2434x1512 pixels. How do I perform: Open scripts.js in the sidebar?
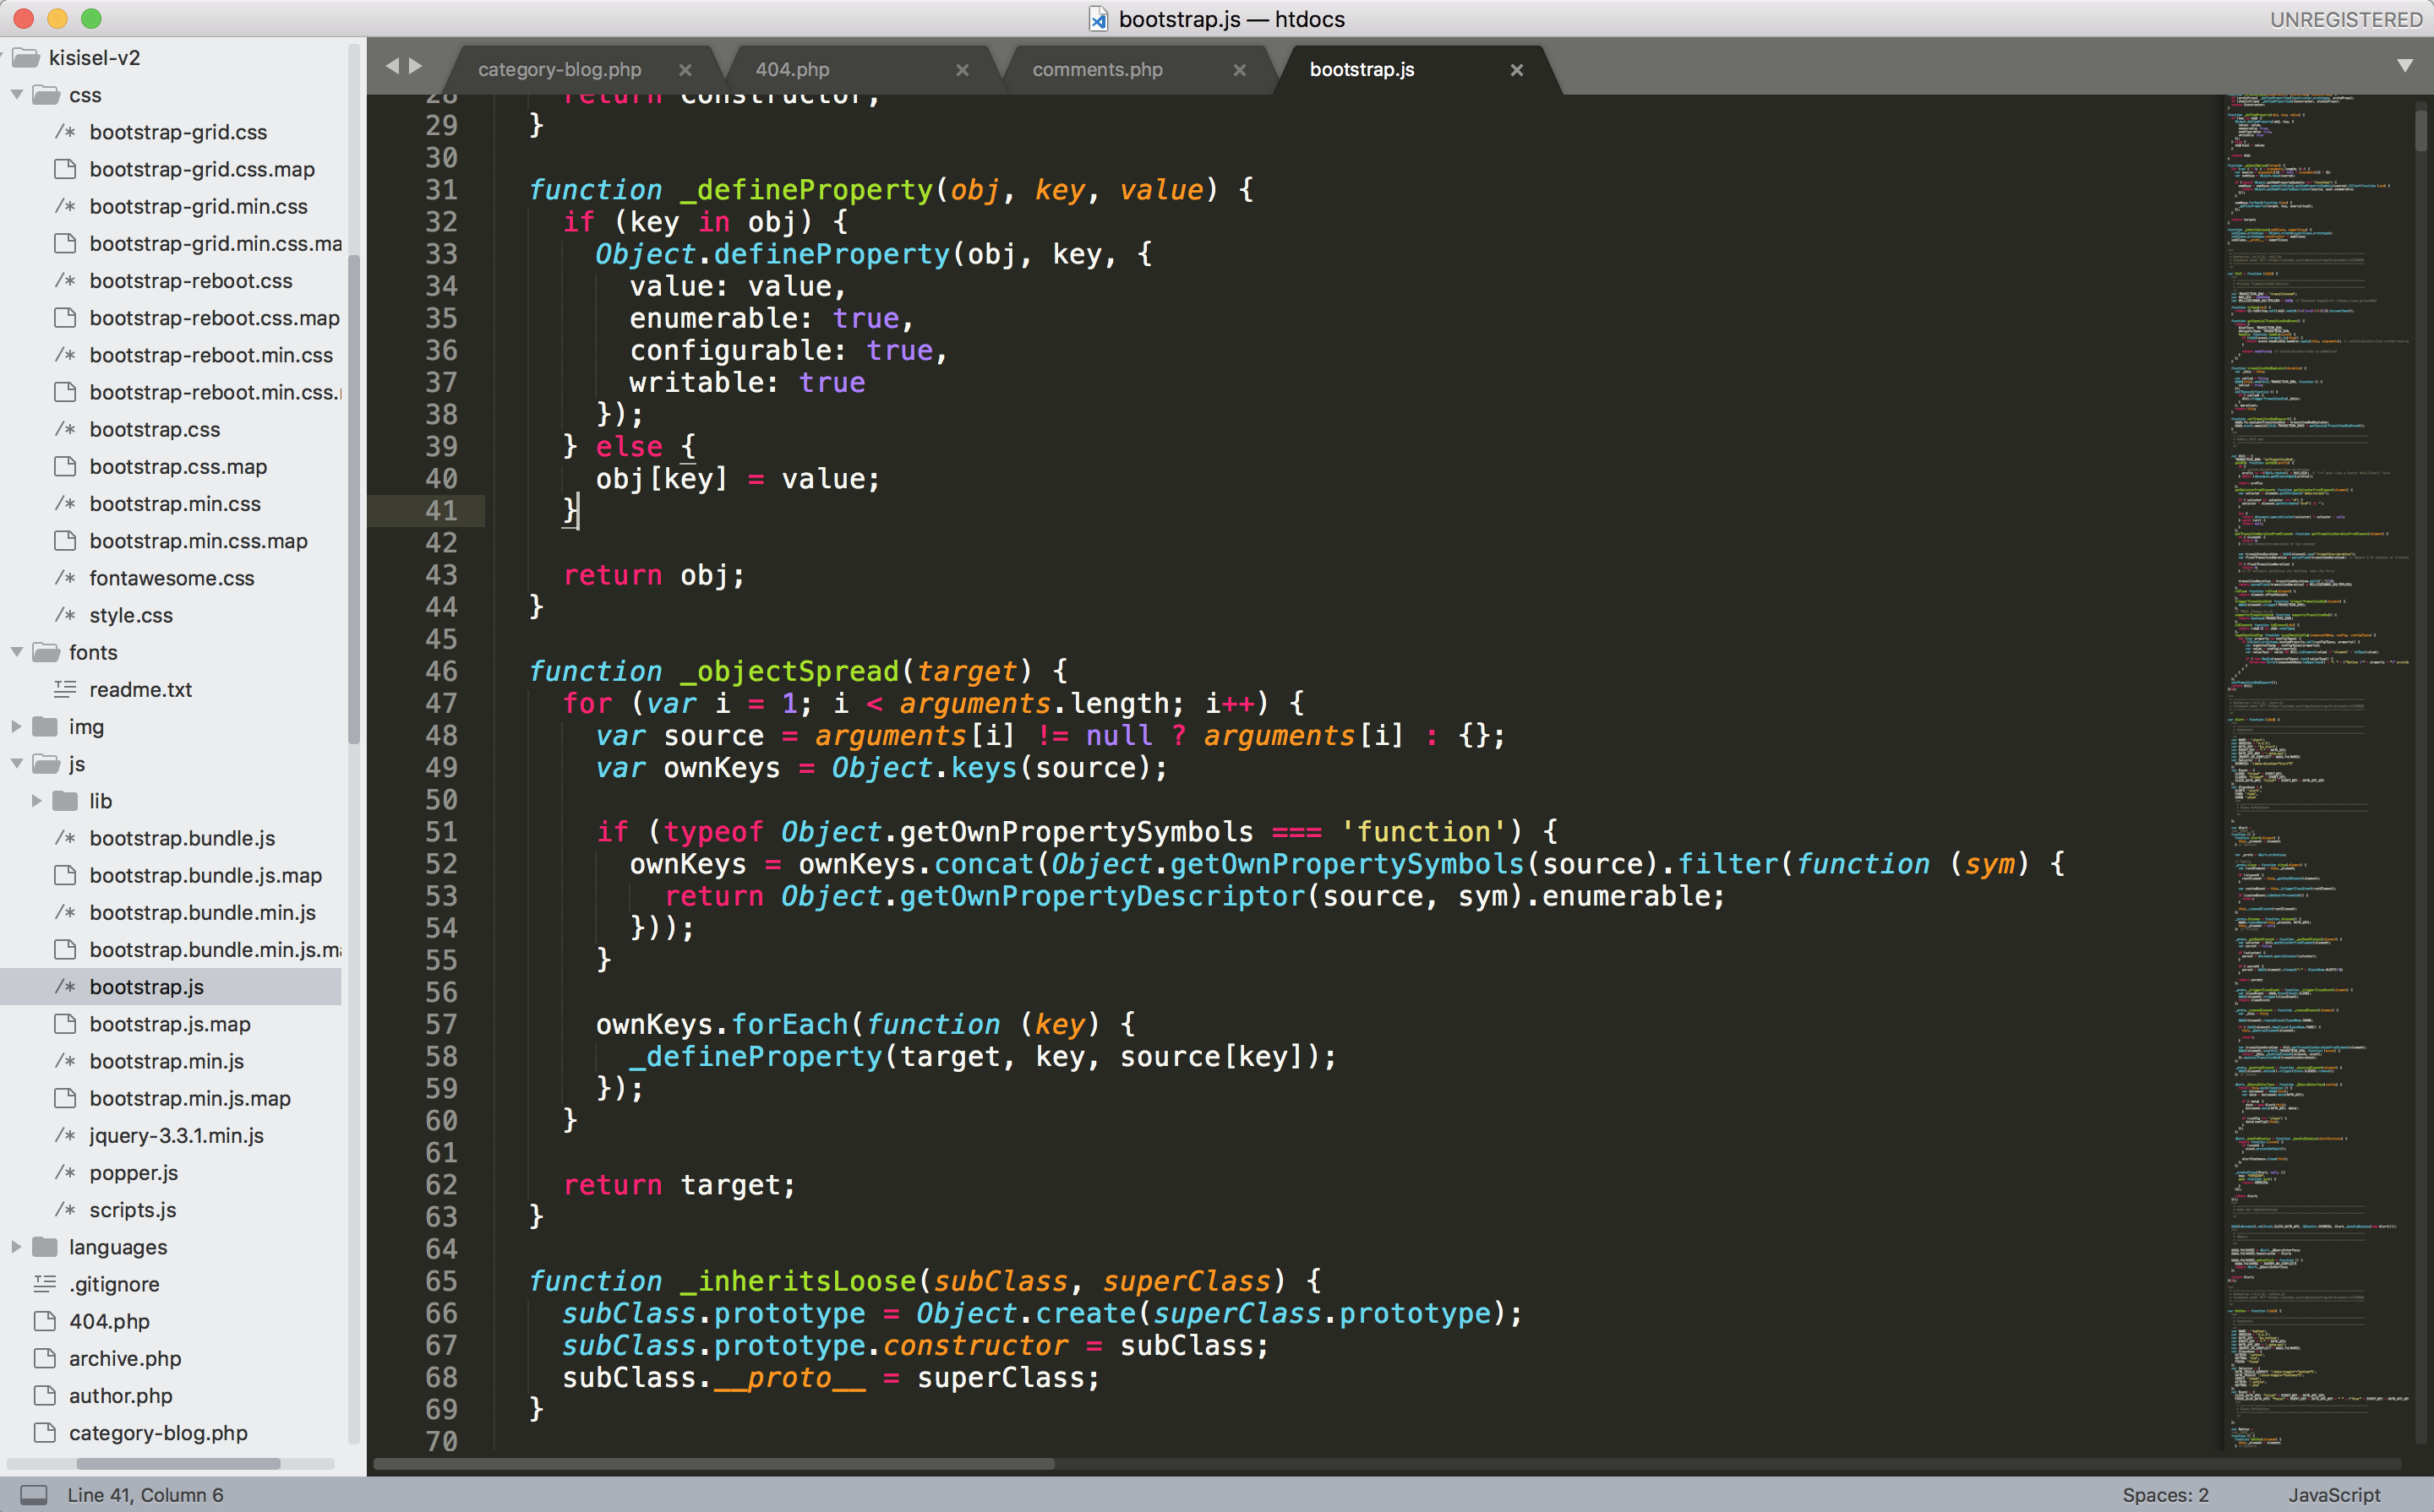pos(132,1209)
